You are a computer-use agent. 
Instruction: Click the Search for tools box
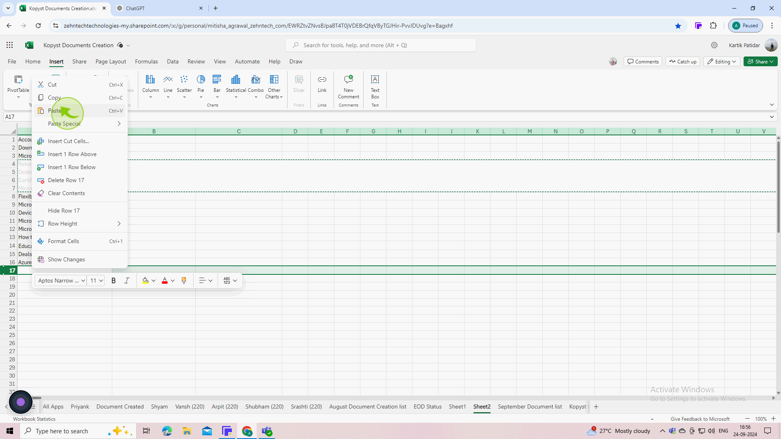click(381, 45)
